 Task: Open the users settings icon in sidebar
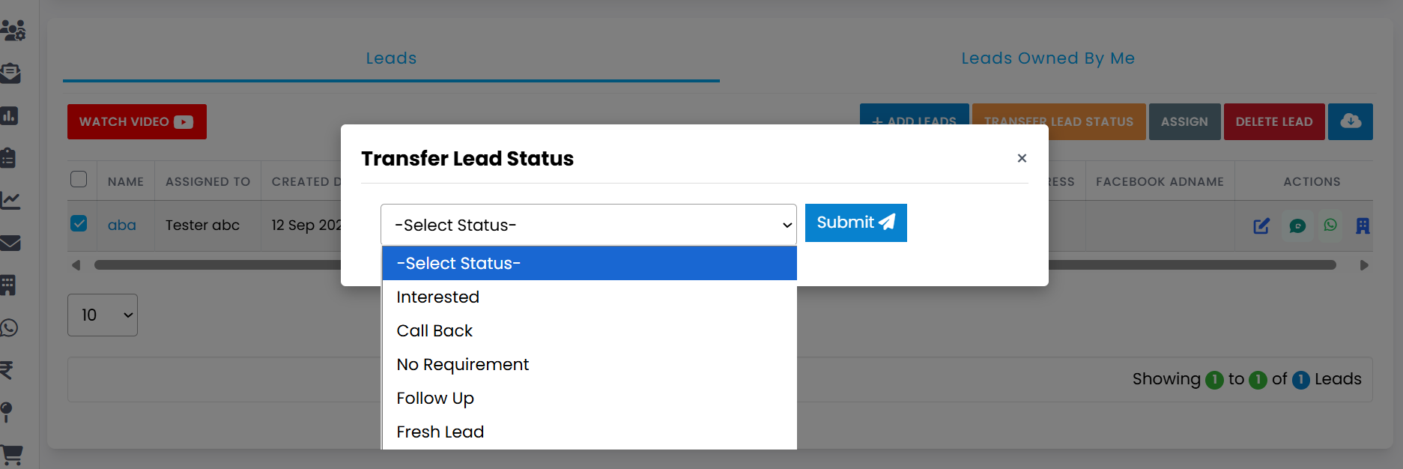pyautogui.click(x=13, y=31)
